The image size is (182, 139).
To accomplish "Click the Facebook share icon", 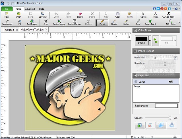I will (154, 9).
